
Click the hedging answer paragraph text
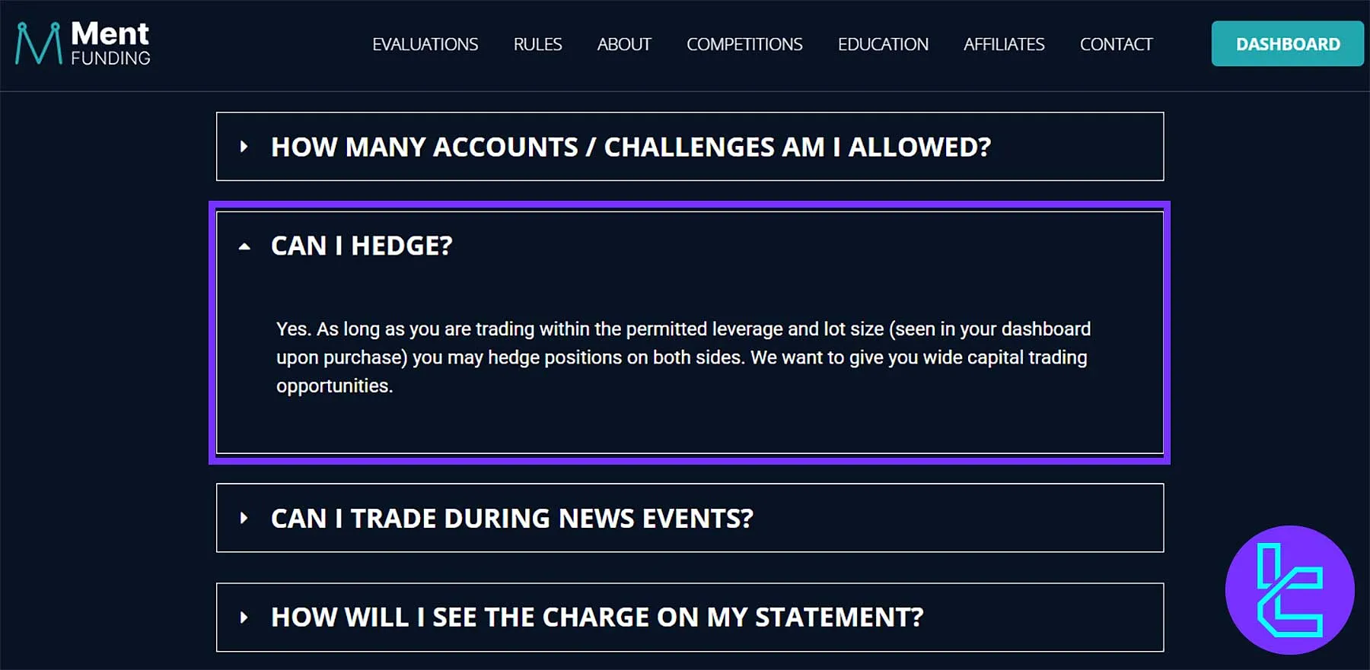click(x=683, y=357)
